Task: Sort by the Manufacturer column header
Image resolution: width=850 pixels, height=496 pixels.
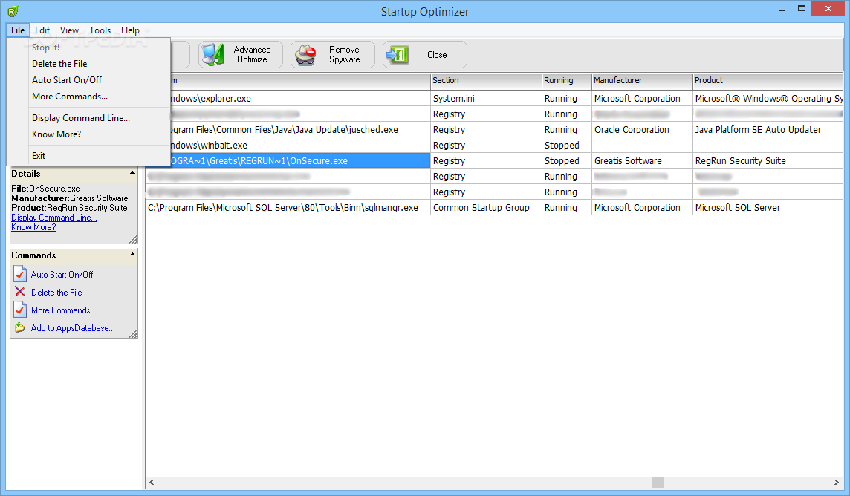Action: (x=642, y=81)
